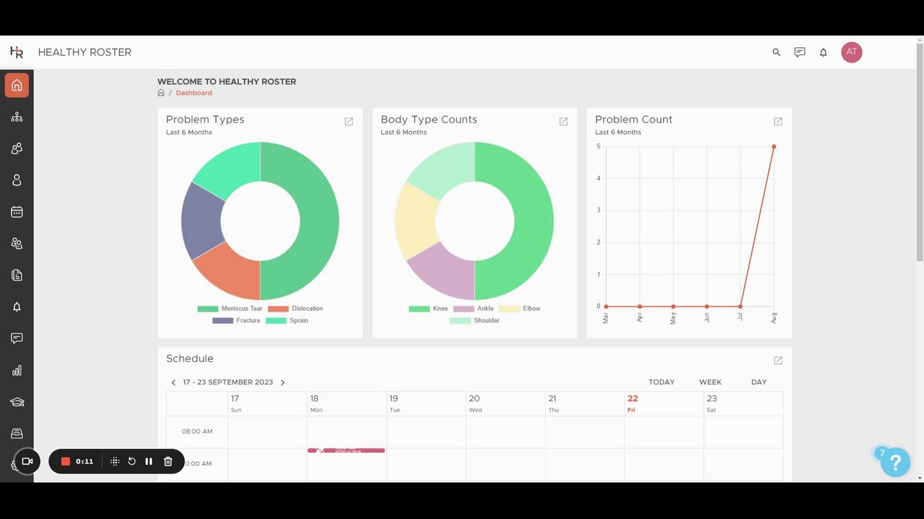Toggle Fracture legend series visibility
This screenshot has height=519, width=924.
pyautogui.click(x=236, y=320)
